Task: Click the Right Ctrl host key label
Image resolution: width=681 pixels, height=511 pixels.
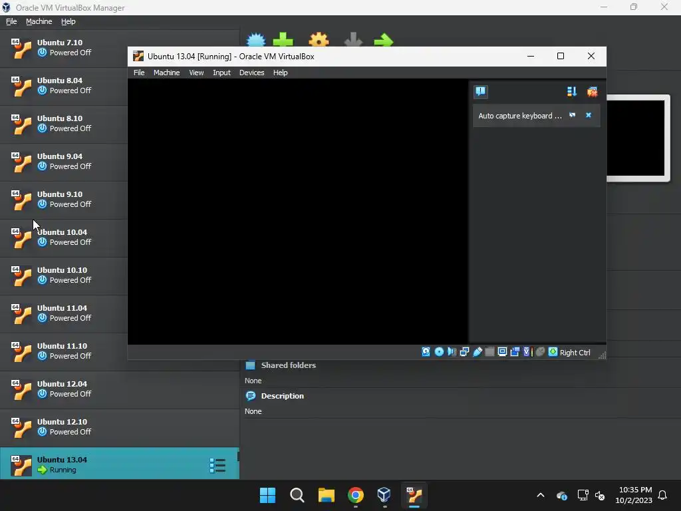Action: (575, 353)
